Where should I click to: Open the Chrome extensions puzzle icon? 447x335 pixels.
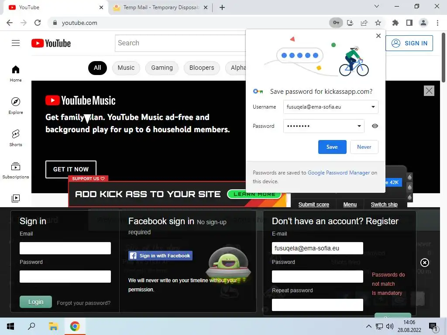pos(395,23)
